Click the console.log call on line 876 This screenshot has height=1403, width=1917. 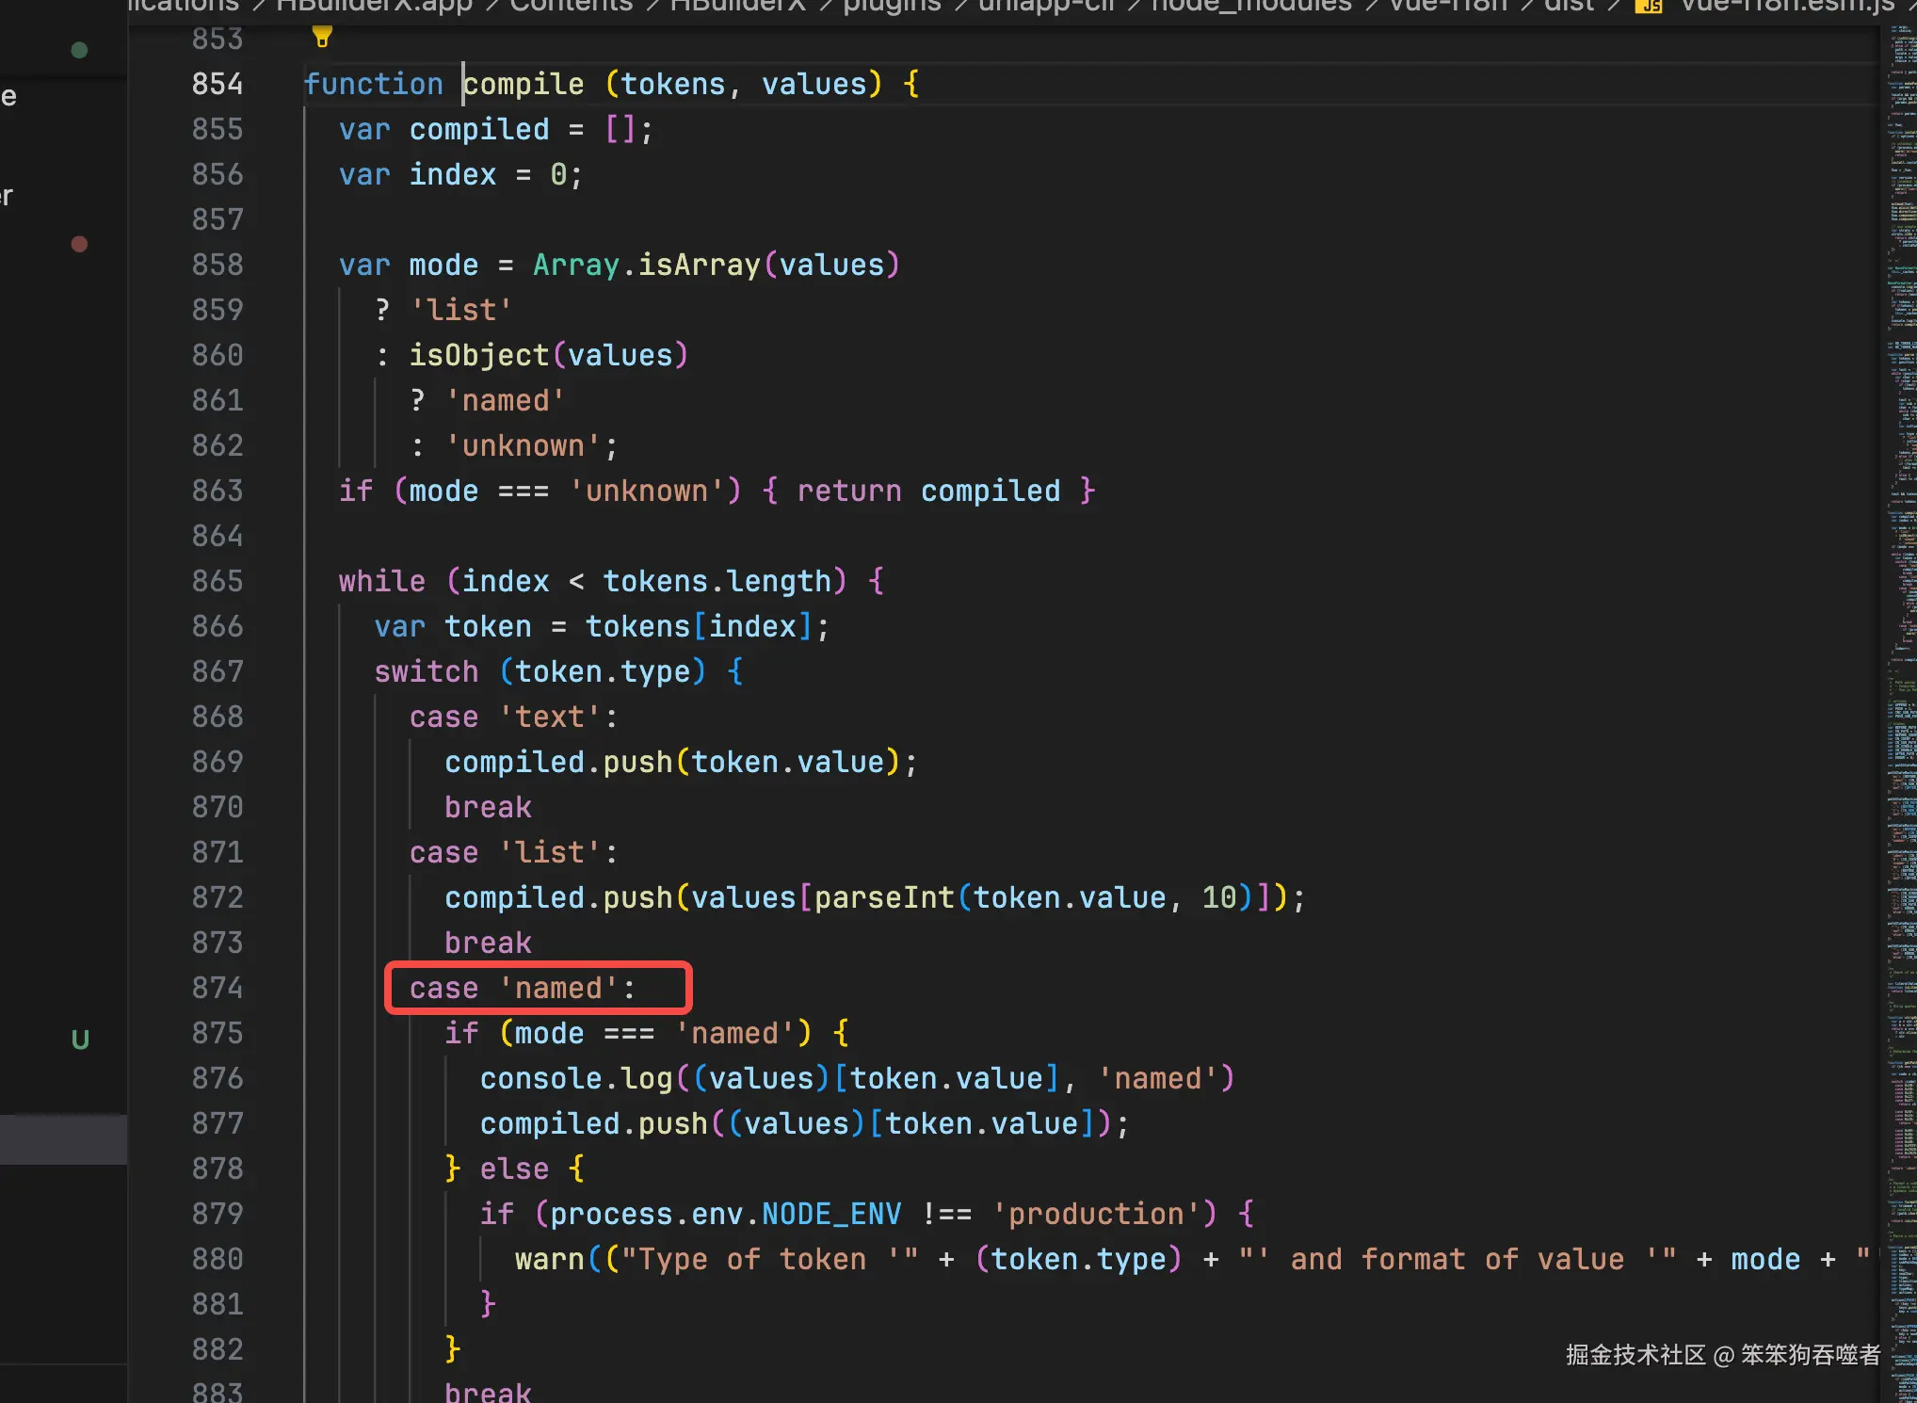pyautogui.click(x=576, y=1078)
